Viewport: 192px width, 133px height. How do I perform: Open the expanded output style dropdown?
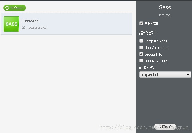click(165, 75)
